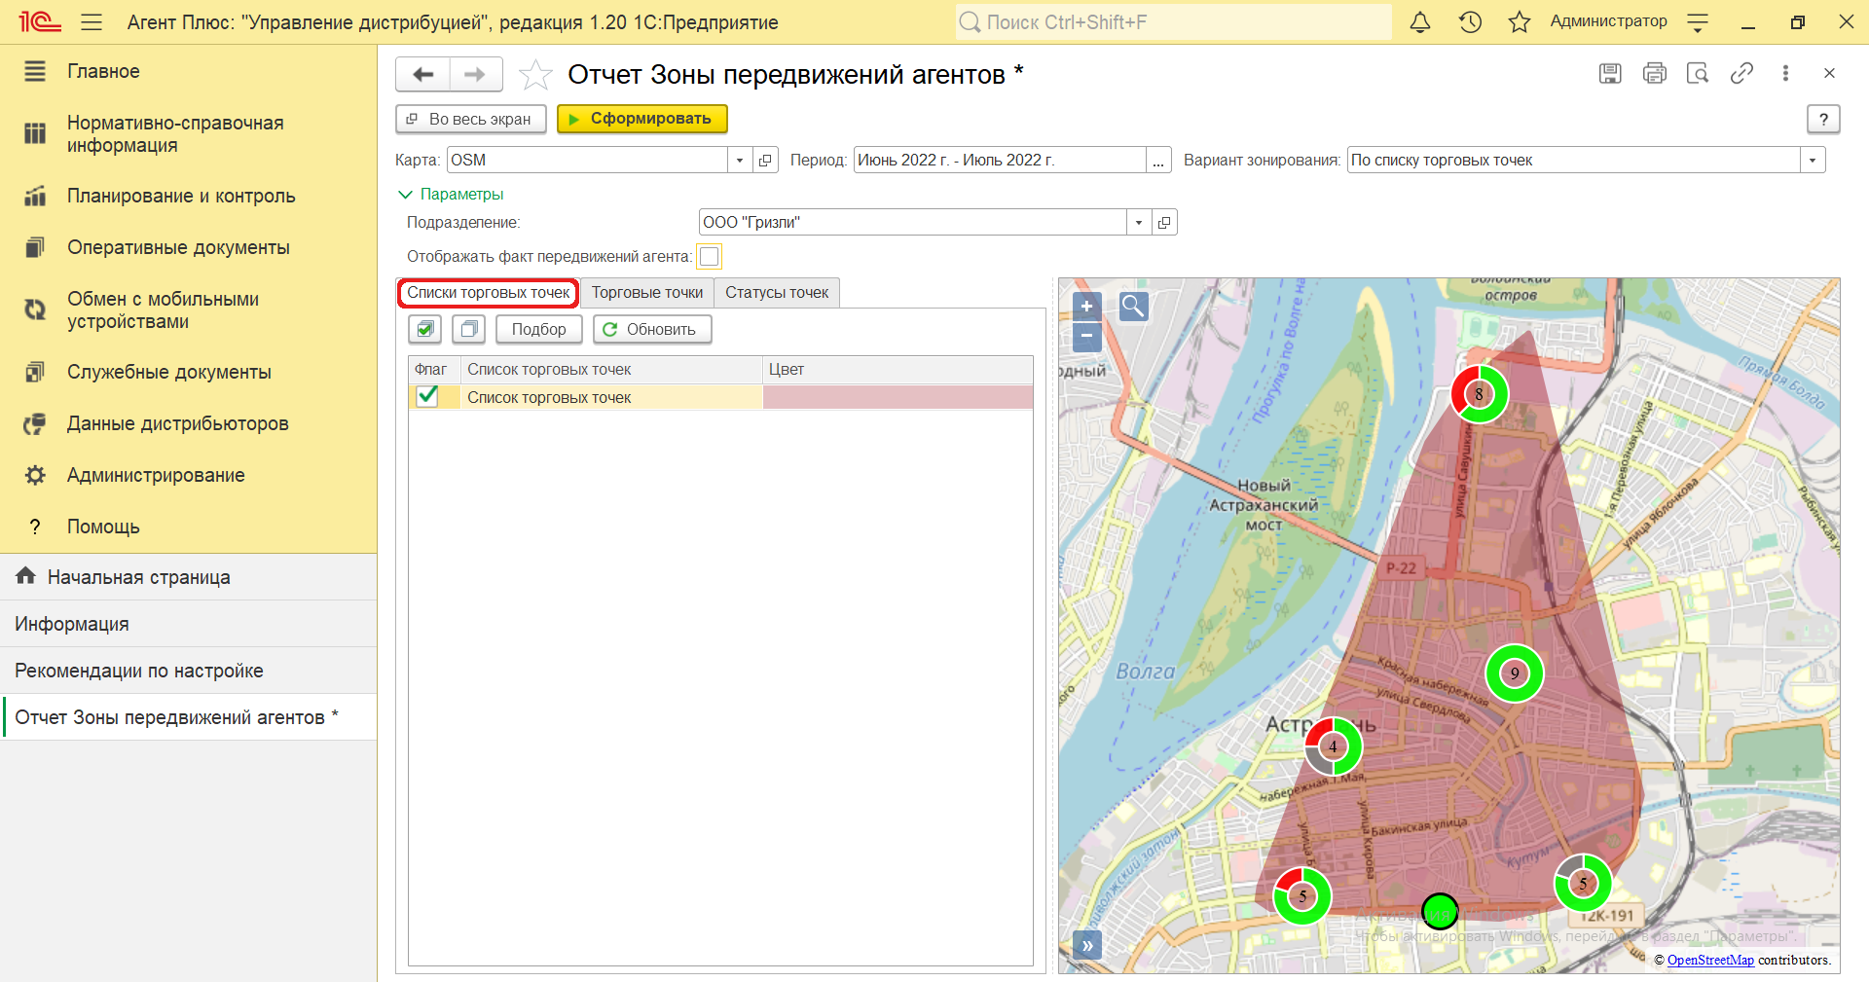Switch to Списки торговых точек tab
Image resolution: width=1869 pixels, height=982 pixels.
click(x=488, y=293)
